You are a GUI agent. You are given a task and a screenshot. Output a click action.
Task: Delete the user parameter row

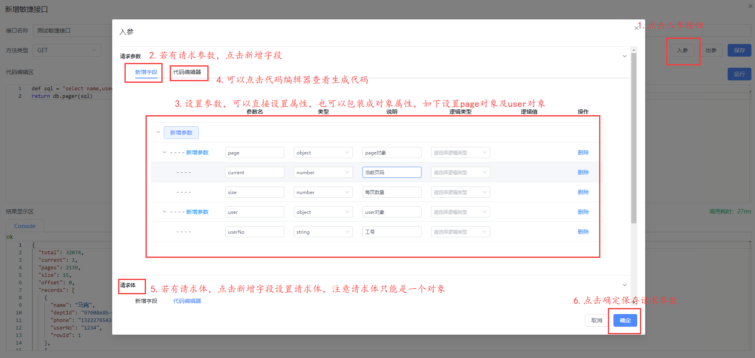coord(583,212)
